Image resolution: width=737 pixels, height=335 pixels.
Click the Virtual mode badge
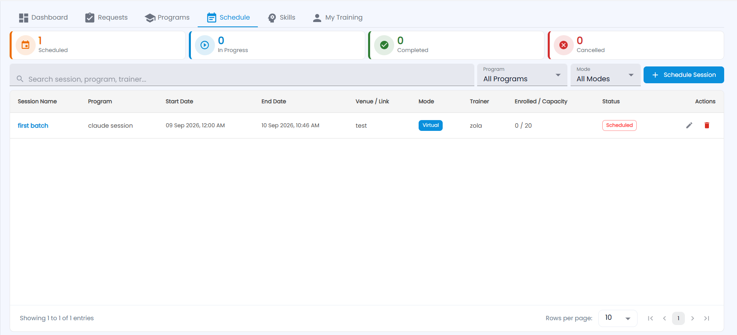tap(431, 125)
